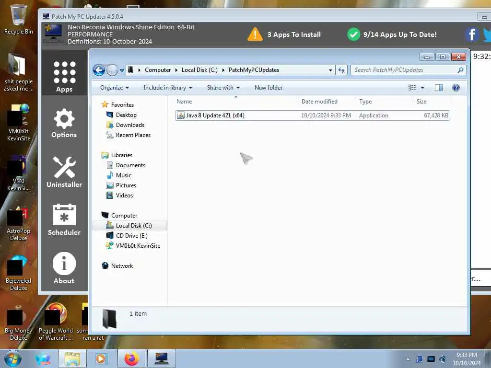Change the view using the view icon

(x=412, y=88)
